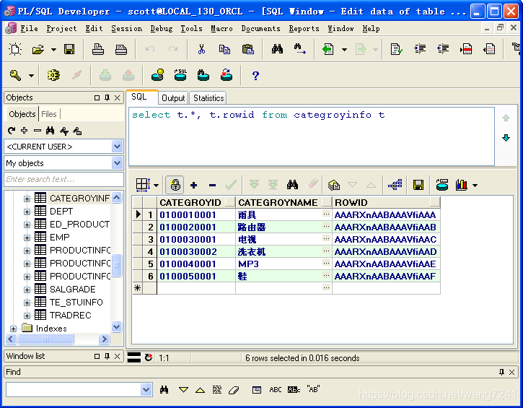523x408 pixels.
Task: Click the Paste clipboard icon
Action: pyautogui.click(x=248, y=49)
